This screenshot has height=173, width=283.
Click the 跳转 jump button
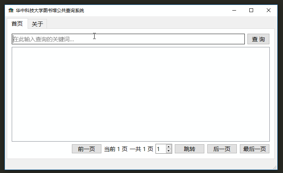pyautogui.click(x=190, y=149)
